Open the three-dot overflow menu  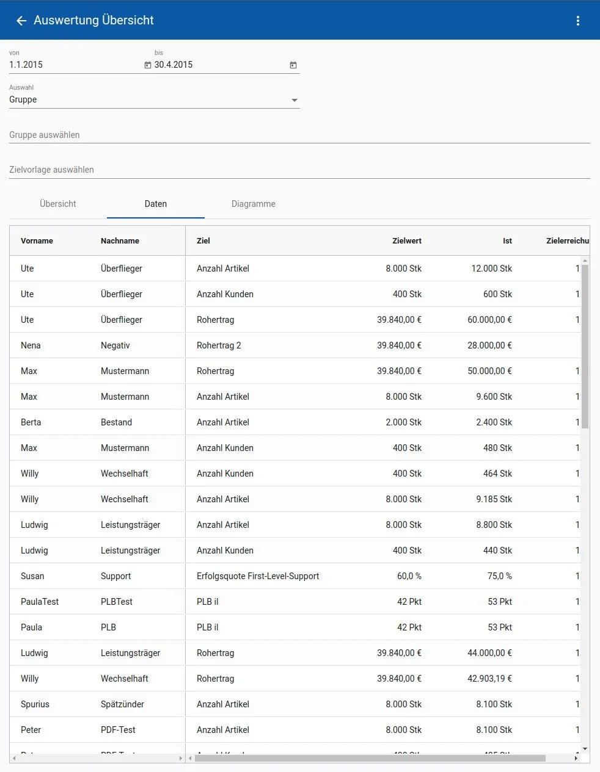[577, 21]
